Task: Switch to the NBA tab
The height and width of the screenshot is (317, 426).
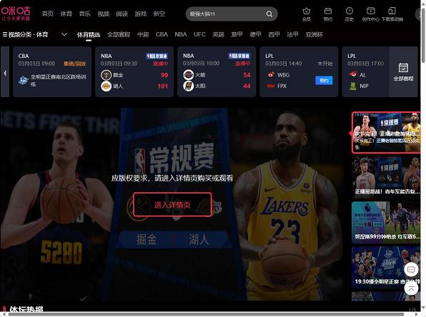Action: click(x=181, y=34)
